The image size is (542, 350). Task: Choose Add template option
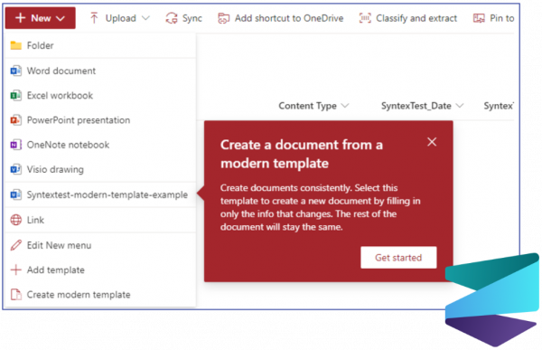pyautogui.click(x=100, y=270)
